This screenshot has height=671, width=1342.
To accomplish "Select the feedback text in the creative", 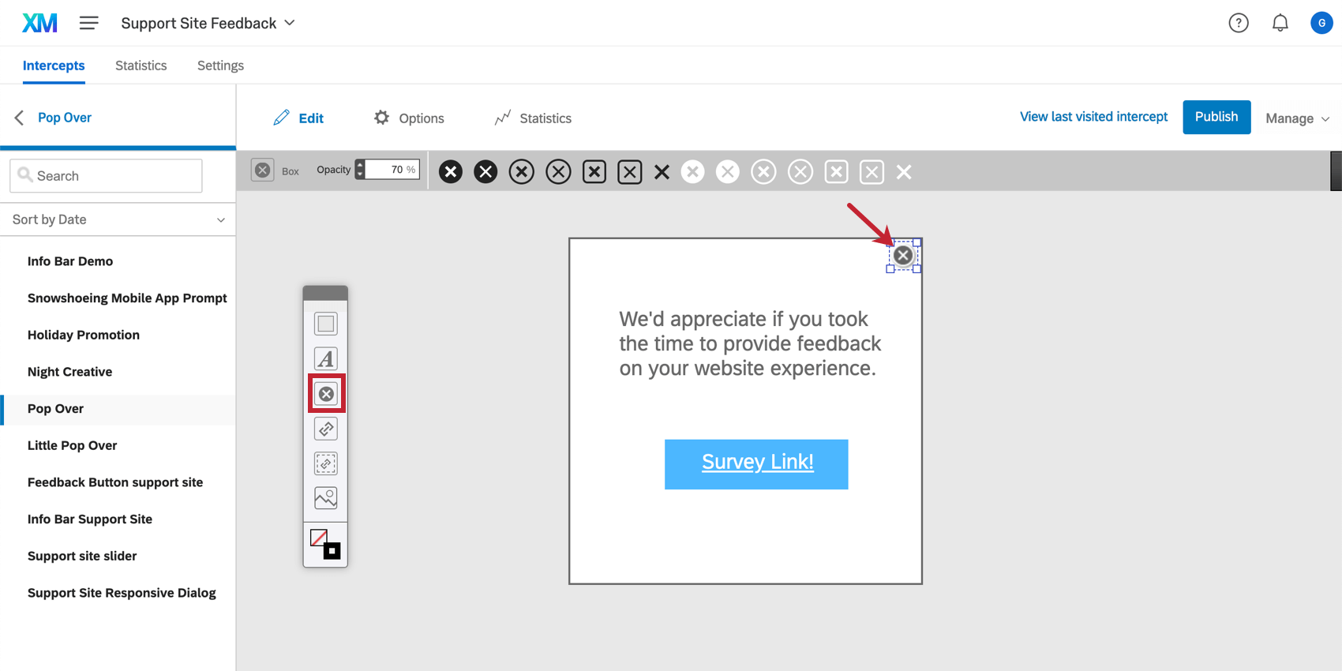I will tap(750, 343).
